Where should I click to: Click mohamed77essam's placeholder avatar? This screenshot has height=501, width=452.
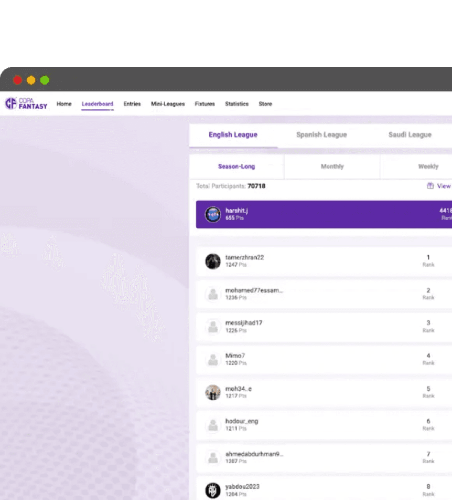[x=213, y=294]
